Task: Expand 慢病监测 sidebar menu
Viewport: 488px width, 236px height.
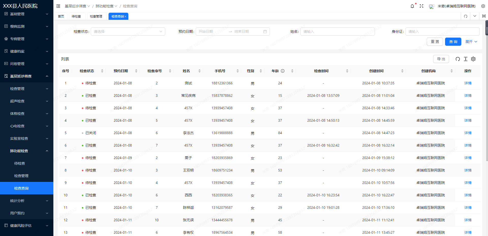Action: click(x=27, y=26)
